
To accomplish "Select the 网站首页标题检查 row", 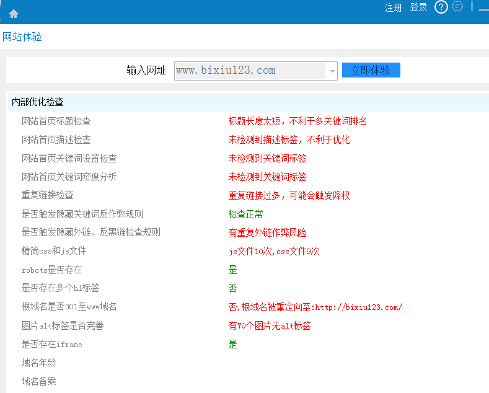I will click(x=56, y=121).
